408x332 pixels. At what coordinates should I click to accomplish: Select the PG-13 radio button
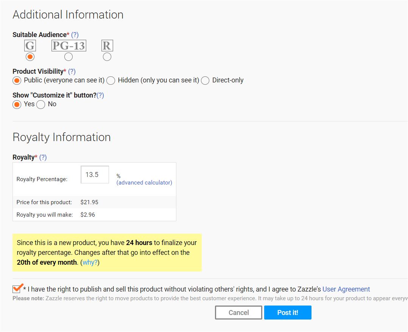[x=69, y=57]
